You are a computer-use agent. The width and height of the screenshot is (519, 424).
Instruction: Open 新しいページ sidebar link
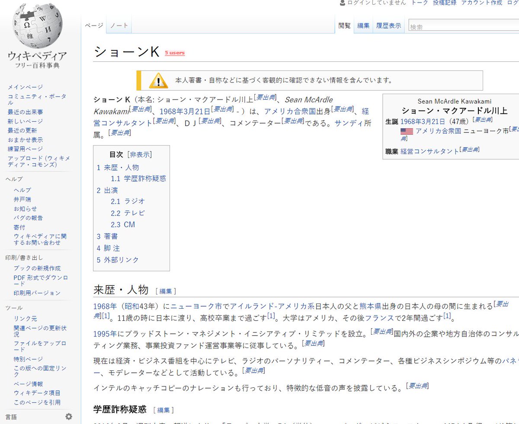pos(26,121)
